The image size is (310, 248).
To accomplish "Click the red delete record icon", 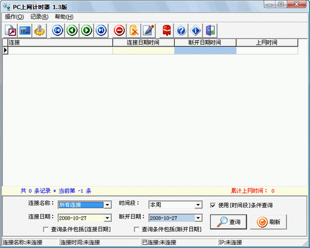I will coord(119,30).
